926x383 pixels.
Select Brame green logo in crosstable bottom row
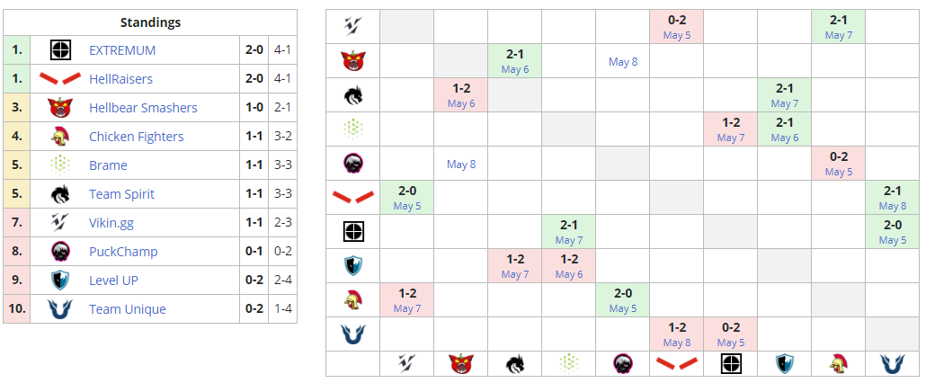click(568, 363)
